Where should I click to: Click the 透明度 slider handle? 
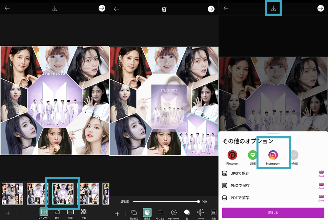[198, 202]
